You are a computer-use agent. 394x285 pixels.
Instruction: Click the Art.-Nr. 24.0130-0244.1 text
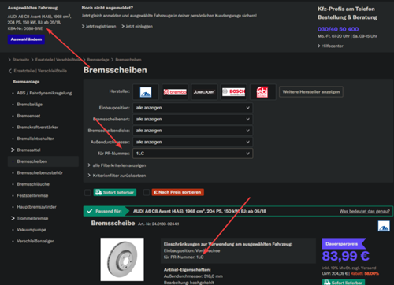158,224
